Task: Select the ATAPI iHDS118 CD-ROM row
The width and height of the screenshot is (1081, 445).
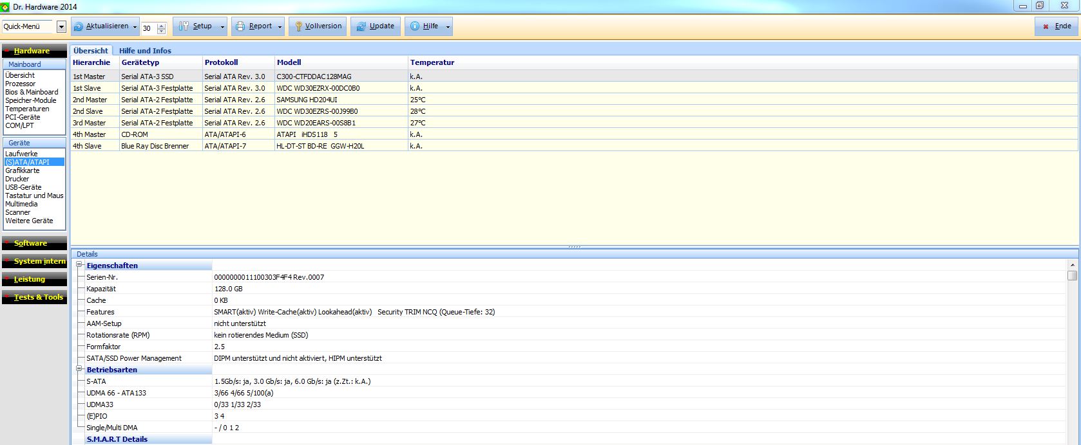Action: pyautogui.click(x=574, y=134)
